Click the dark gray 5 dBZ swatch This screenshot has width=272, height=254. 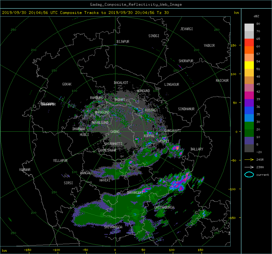(249, 148)
